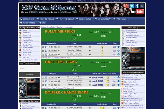Open the Soccer Picks nav tab
The image size is (164, 109).
(x=27, y=19)
